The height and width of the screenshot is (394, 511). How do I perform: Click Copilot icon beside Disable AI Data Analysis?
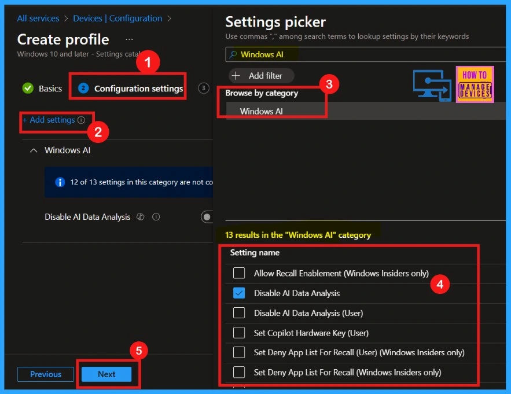tap(141, 217)
